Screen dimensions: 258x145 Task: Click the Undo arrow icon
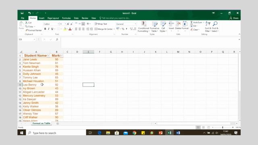point(29,13)
